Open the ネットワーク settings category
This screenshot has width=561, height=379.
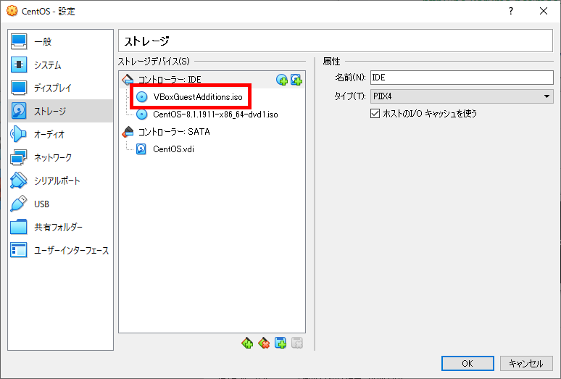[60, 158]
